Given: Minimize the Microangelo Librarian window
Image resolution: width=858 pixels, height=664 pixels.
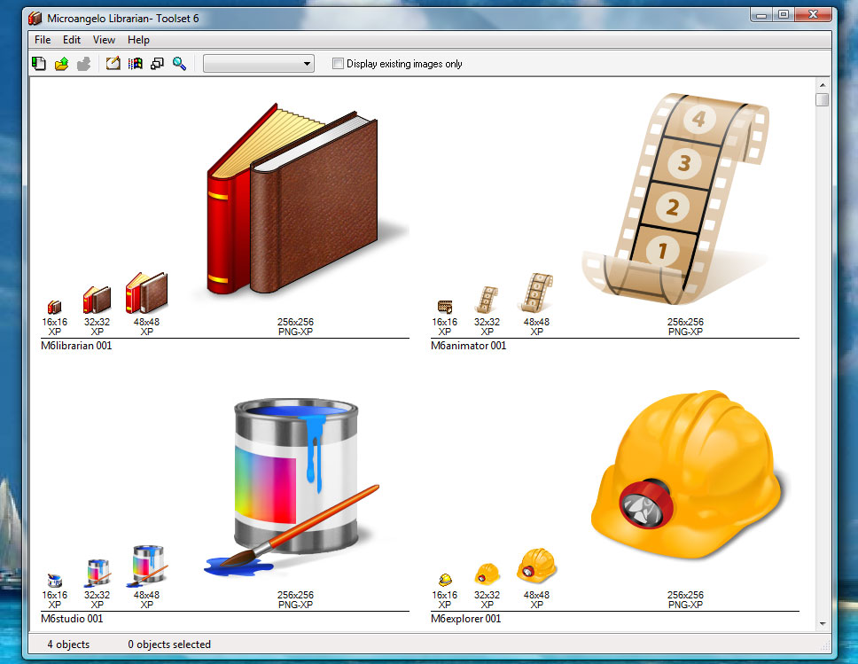Looking at the screenshot, I should pyautogui.click(x=761, y=15).
